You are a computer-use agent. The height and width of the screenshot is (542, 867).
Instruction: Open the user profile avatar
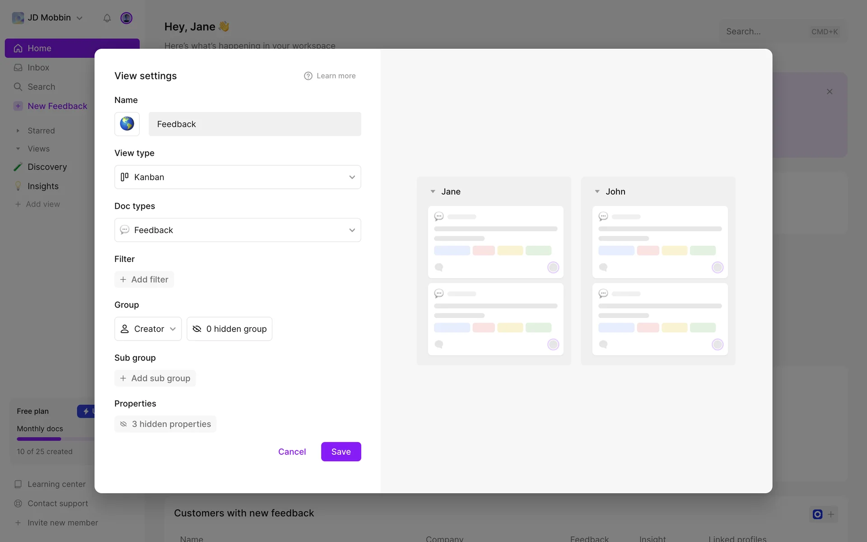point(126,18)
